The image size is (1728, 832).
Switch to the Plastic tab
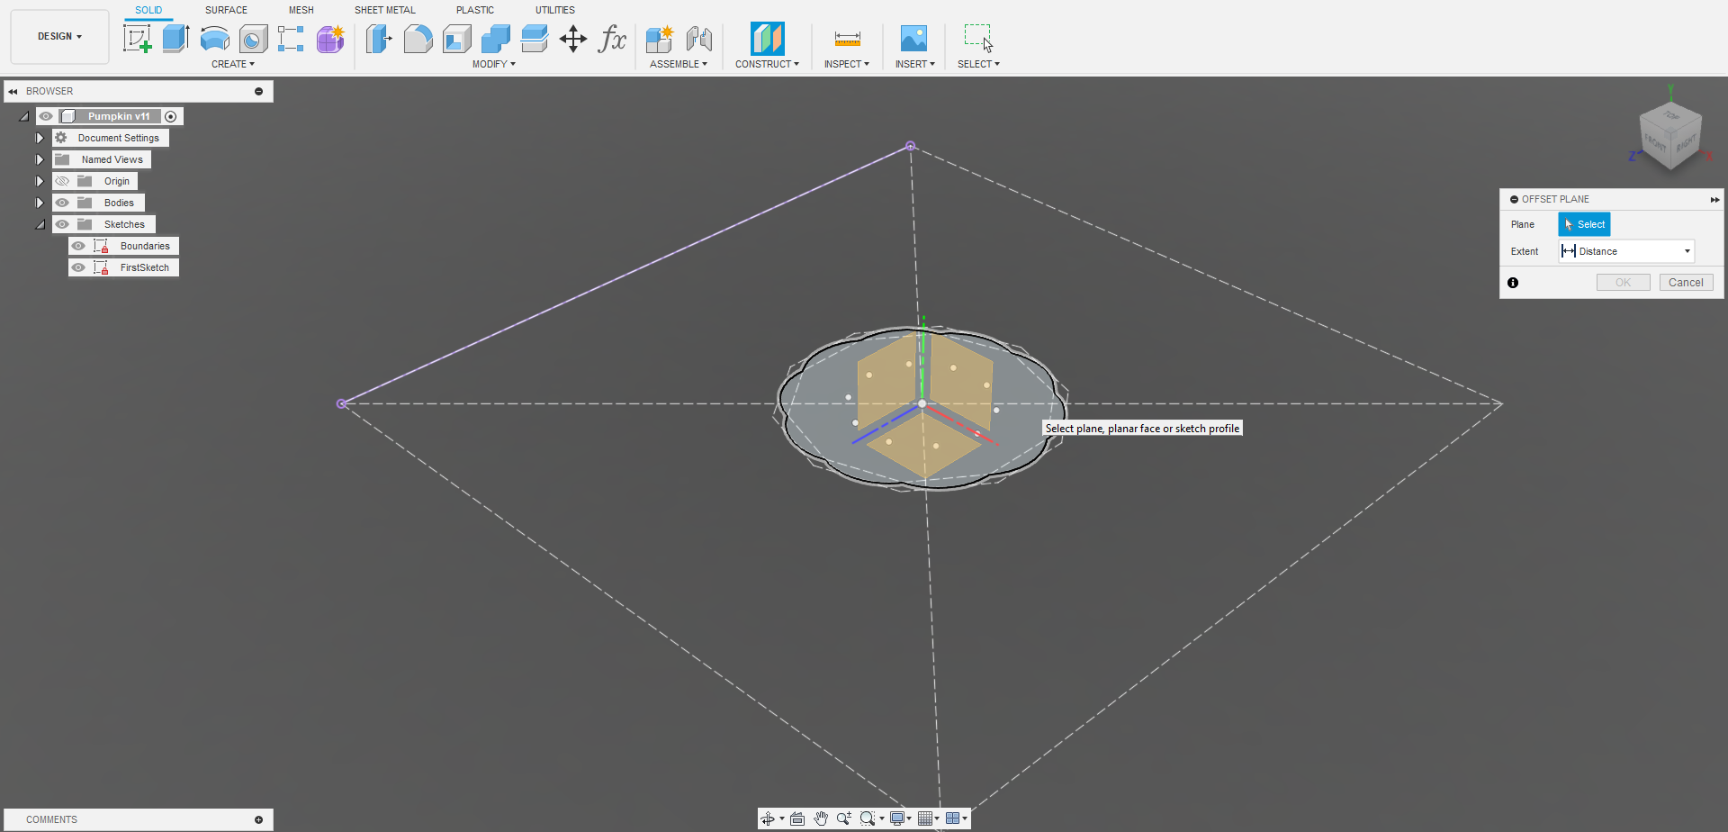tap(475, 10)
